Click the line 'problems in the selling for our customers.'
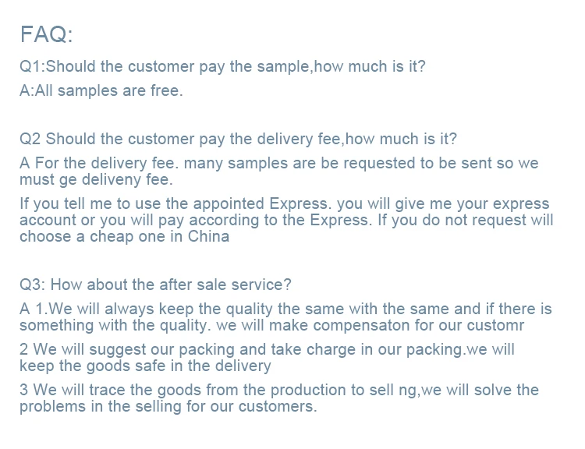The image size is (585, 449). [168, 406]
